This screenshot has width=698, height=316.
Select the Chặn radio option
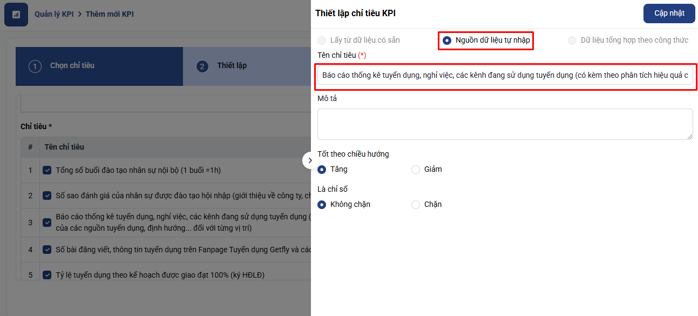point(416,205)
